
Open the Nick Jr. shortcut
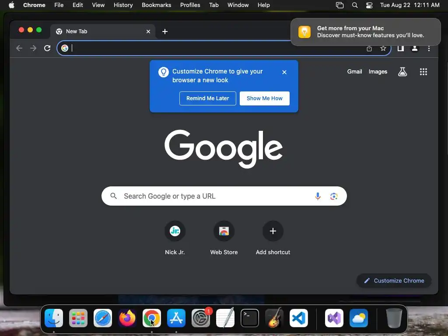(175, 238)
